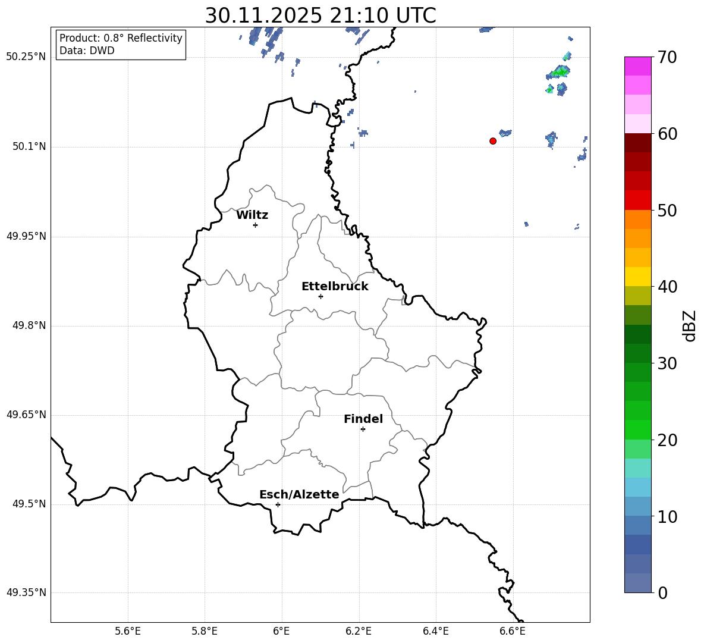The image size is (704, 643).
Task: Click the 50.1°N latitude label
Action: 29,146
